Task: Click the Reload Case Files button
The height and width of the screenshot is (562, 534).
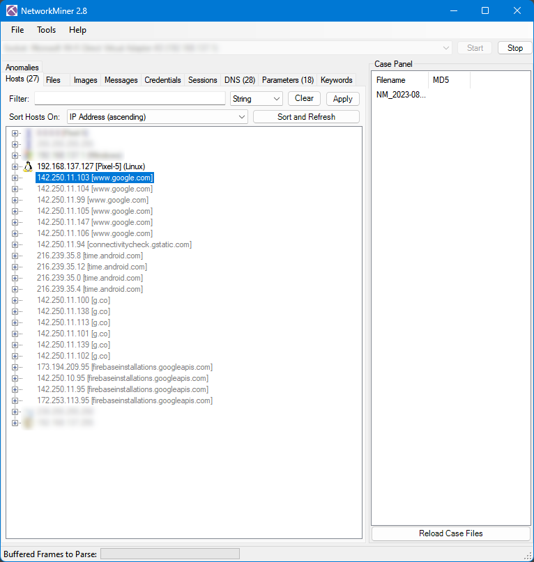Action: click(x=450, y=533)
